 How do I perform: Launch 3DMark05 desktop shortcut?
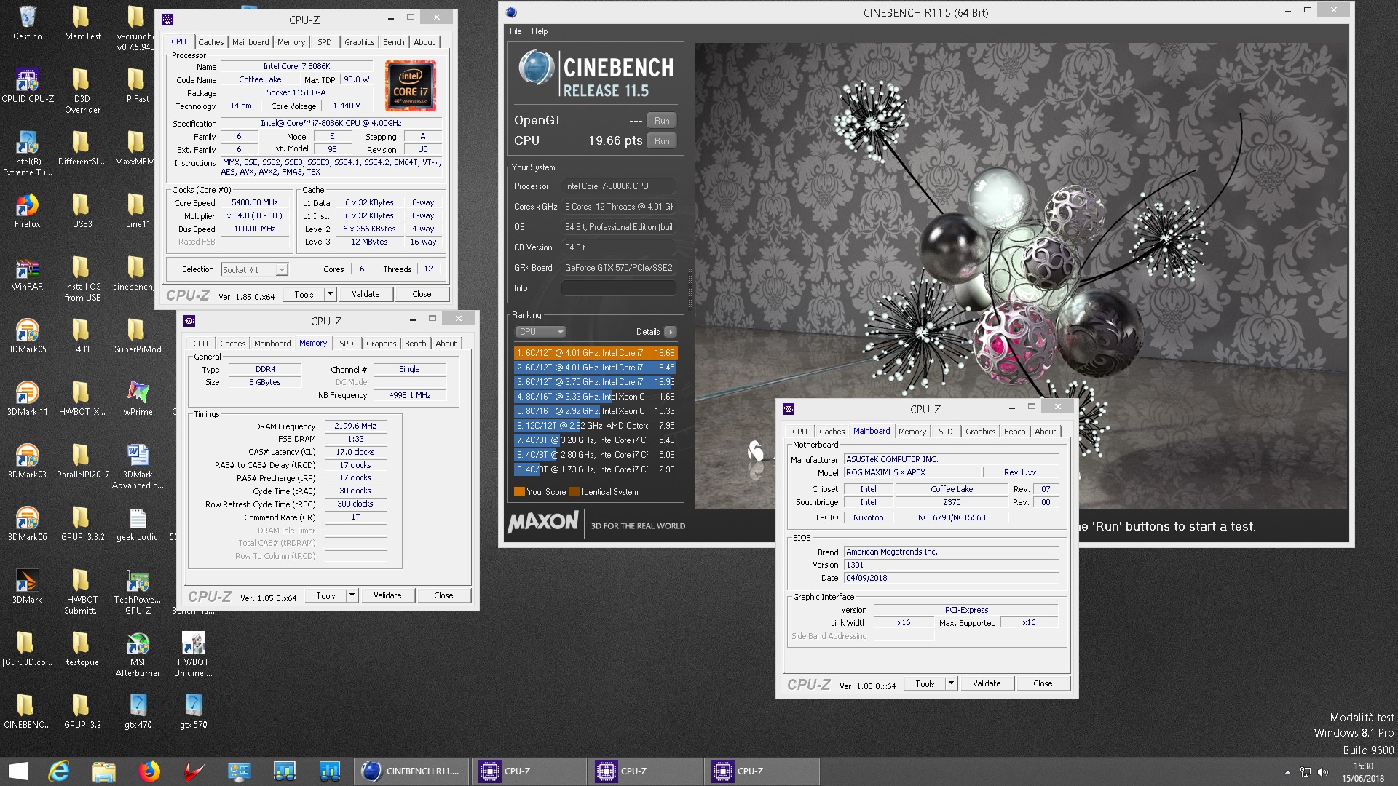(27, 336)
